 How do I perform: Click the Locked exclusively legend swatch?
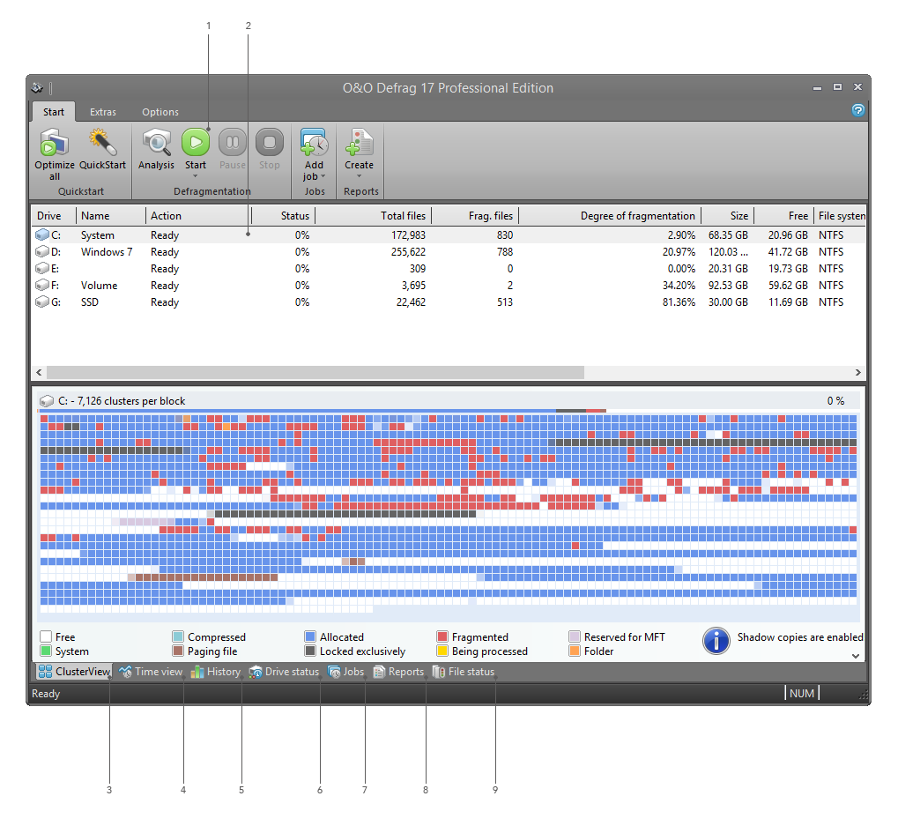[310, 651]
